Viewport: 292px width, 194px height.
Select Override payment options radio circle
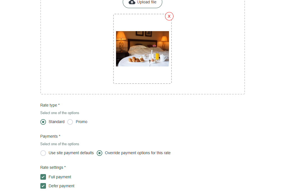pos(99,153)
